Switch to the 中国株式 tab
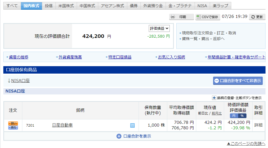Image resolution: width=268 pixels, height=148 pixels. tap(87, 6)
